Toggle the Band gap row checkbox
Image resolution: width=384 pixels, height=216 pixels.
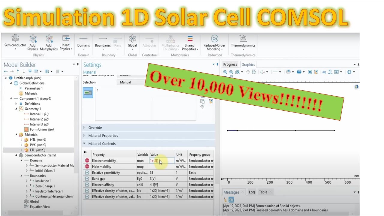(87, 178)
